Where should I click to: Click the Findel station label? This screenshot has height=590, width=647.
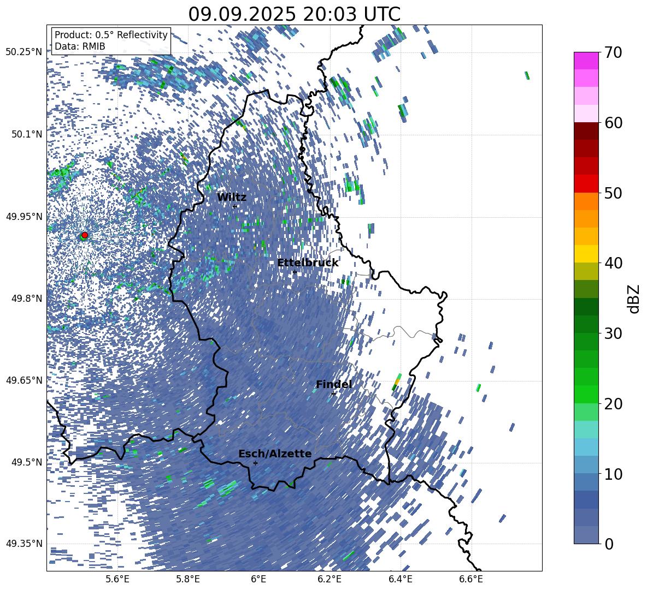(x=334, y=384)
